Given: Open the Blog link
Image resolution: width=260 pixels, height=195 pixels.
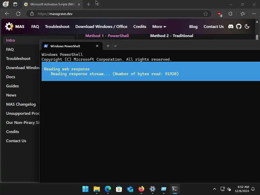Looking at the screenshot, I should (193, 26).
